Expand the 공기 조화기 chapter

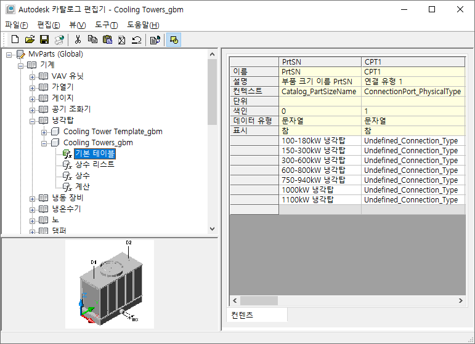[x=32, y=110]
